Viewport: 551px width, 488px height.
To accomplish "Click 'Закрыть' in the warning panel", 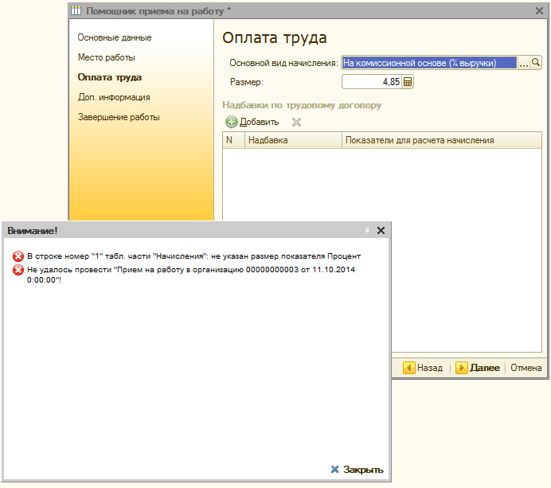I will point(357,470).
